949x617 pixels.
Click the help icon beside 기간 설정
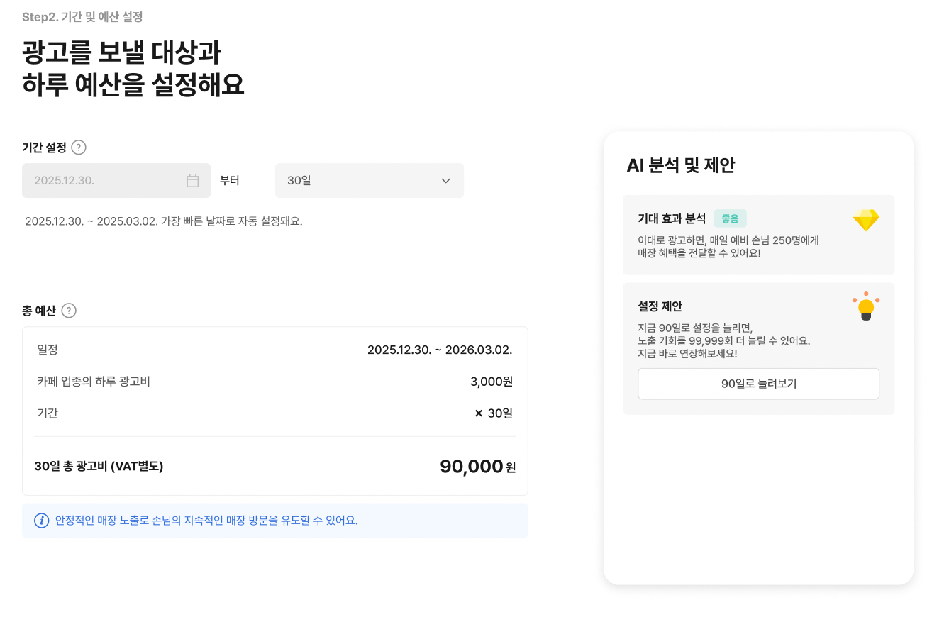pos(79,148)
